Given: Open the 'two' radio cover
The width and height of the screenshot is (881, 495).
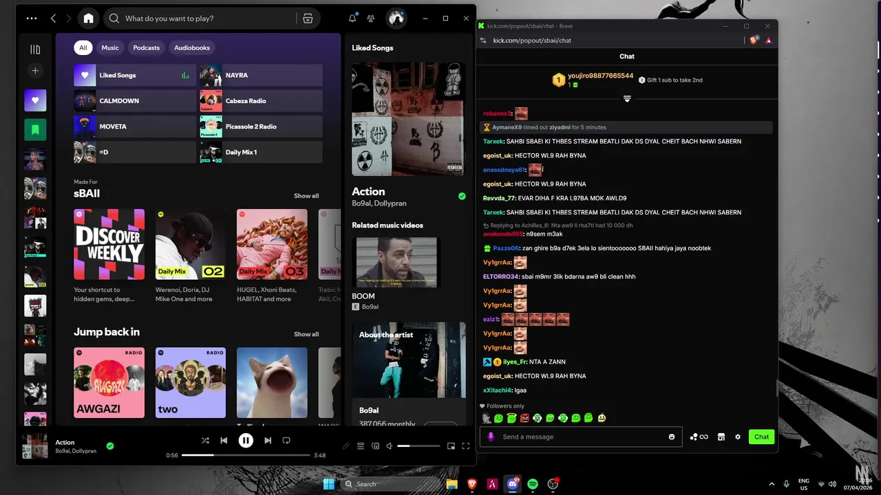Looking at the screenshot, I should coord(191,382).
